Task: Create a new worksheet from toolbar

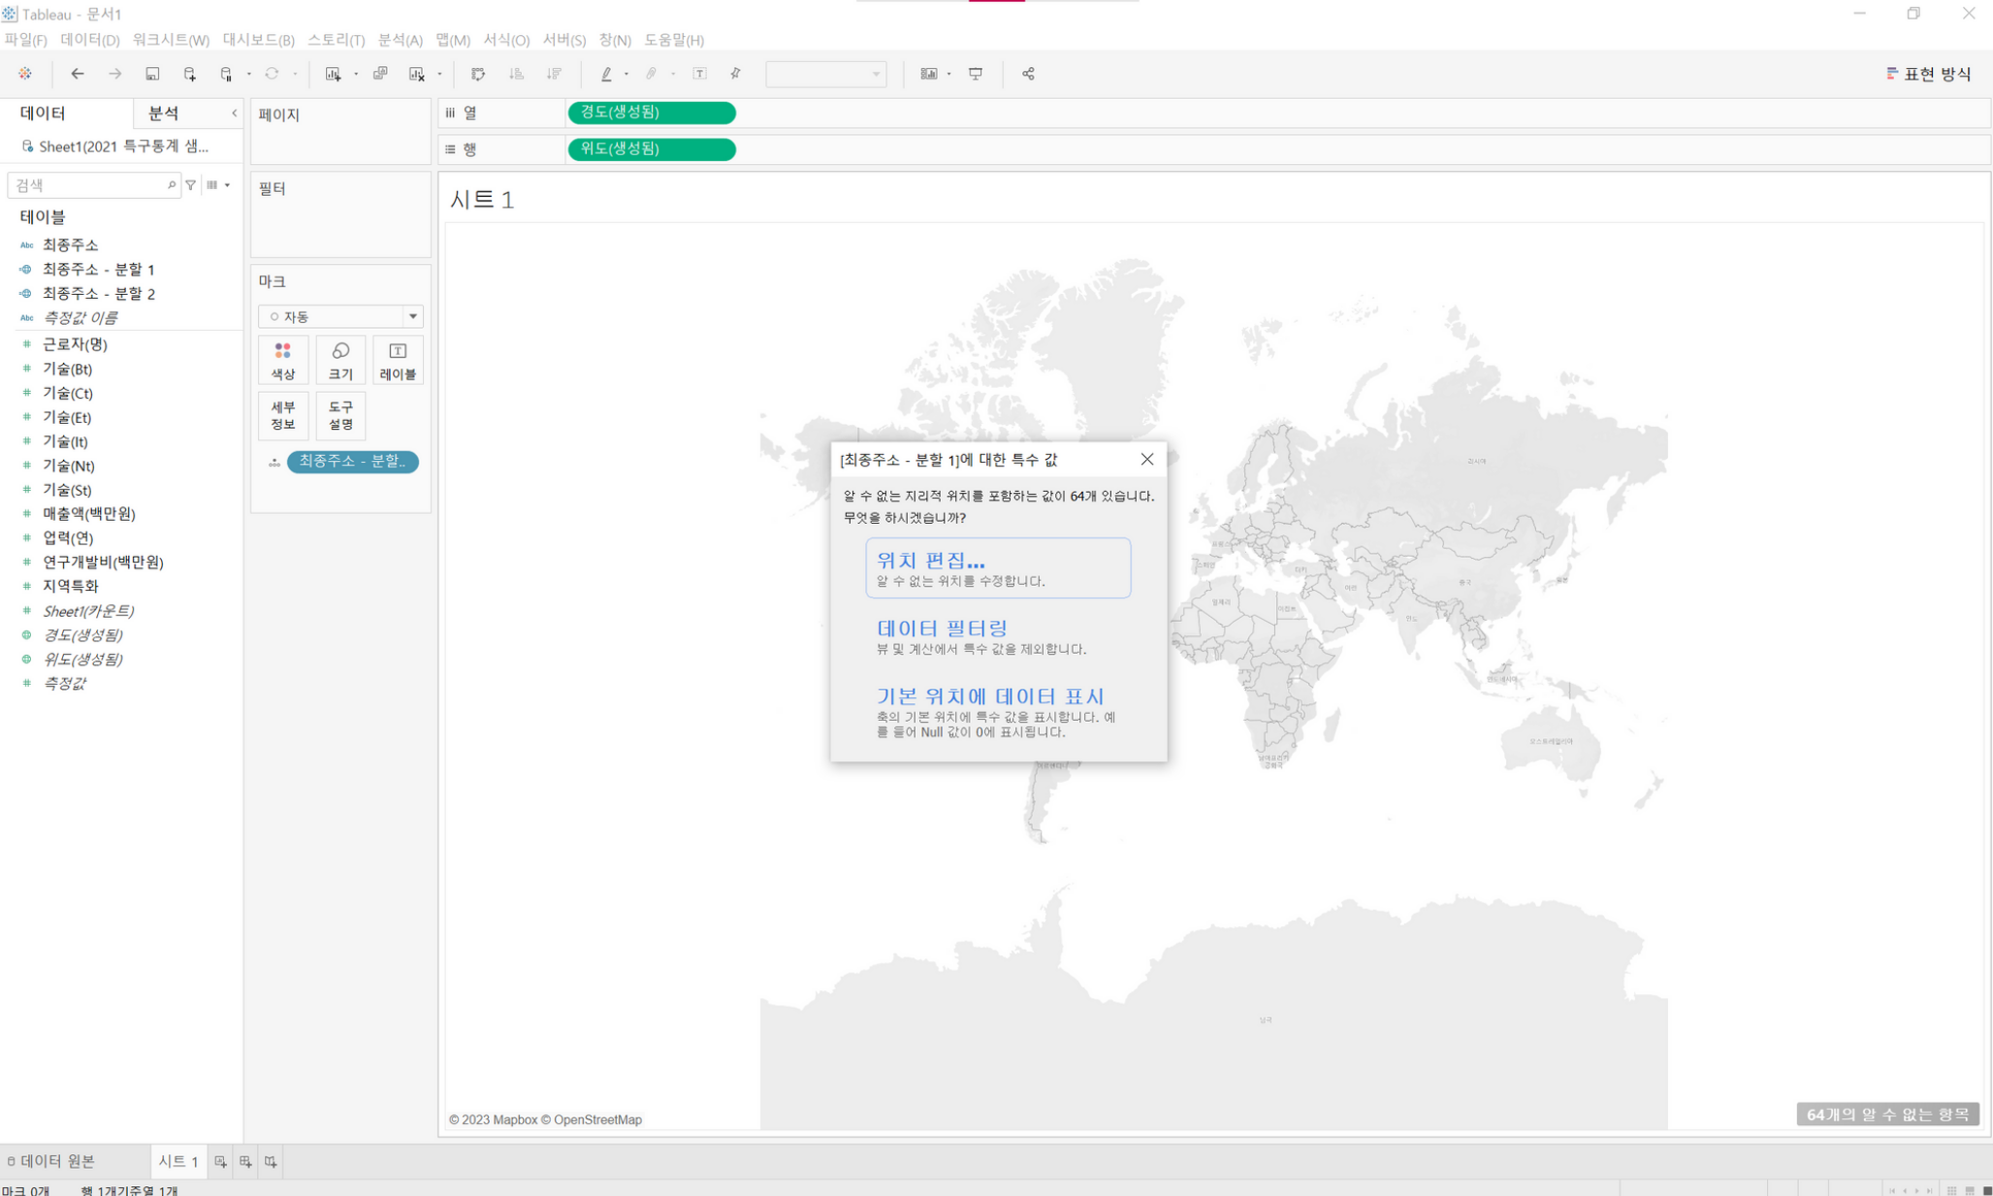Action: [333, 74]
